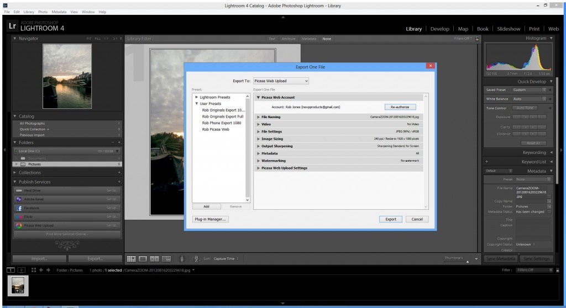Select Loupe view icon in toolbar
This screenshot has width=566, height=308.
143,258
